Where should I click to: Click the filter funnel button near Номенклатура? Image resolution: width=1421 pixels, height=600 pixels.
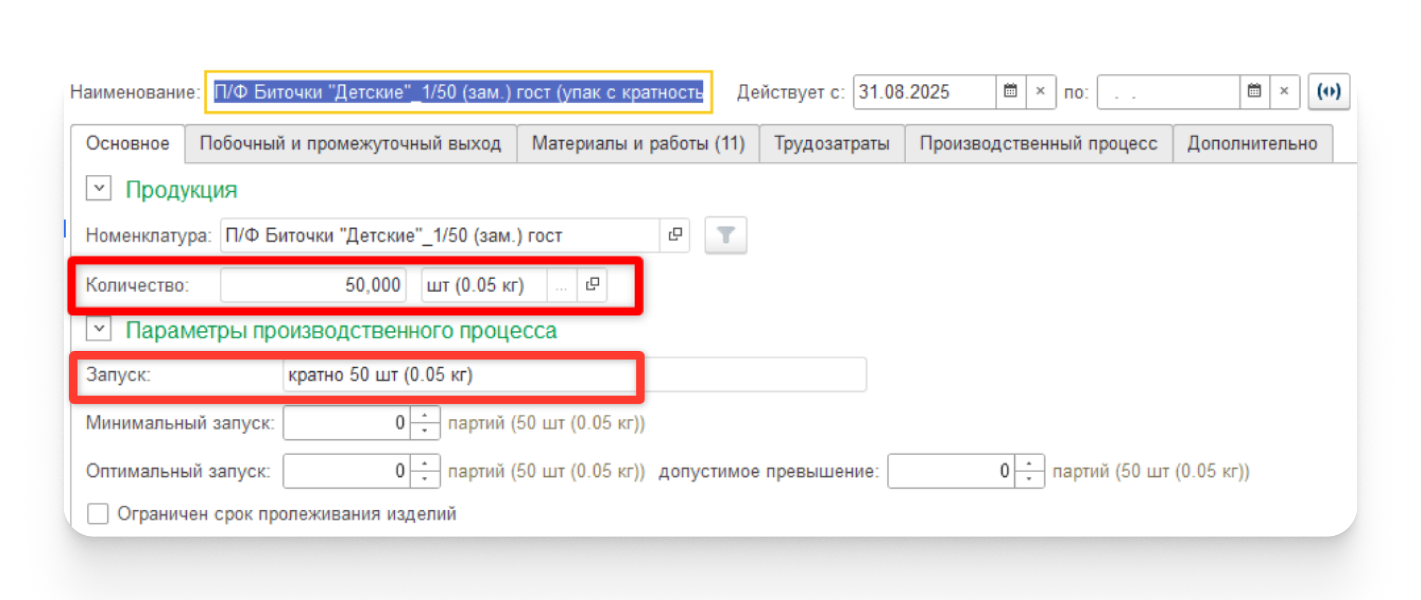point(725,235)
